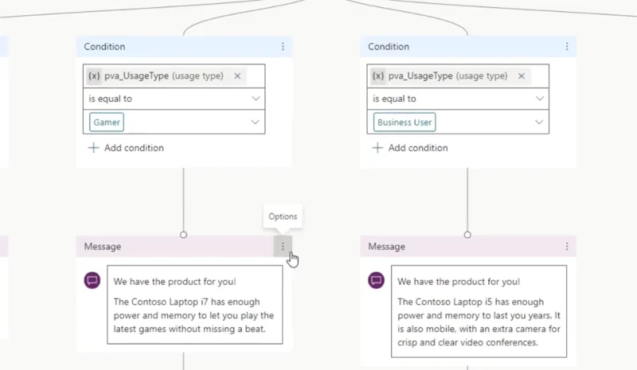Screen dimensions: 637x370
Task: Click variable {x} icon in Gamer condition
Action: (x=94, y=76)
